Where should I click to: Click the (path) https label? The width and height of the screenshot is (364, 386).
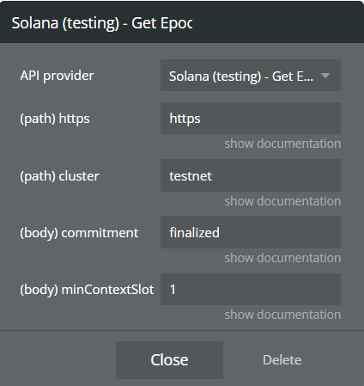coord(55,119)
